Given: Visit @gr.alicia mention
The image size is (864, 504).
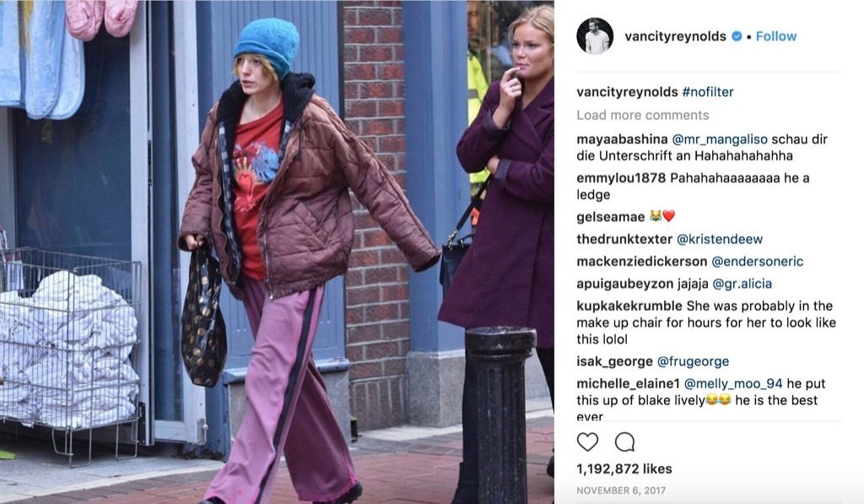Looking at the screenshot, I should pyautogui.click(x=742, y=284).
